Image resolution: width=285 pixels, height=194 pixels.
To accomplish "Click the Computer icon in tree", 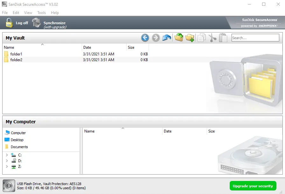I will [x=7, y=133].
